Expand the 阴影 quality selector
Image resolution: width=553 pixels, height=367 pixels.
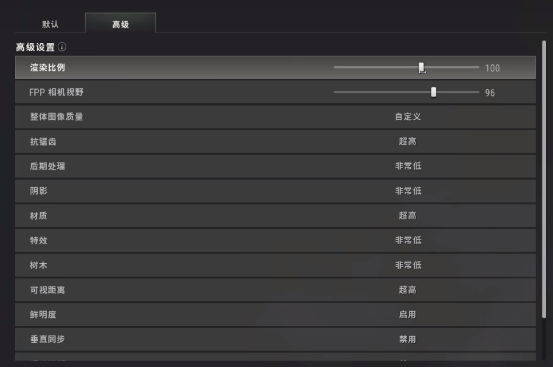[407, 191]
